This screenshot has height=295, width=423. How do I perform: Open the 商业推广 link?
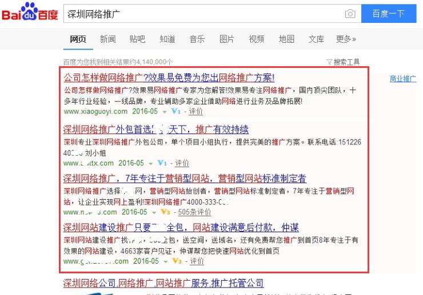(x=403, y=79)
